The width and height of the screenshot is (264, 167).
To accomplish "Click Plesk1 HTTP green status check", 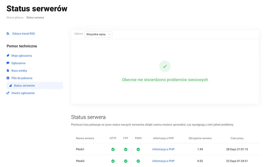I will click(x=113, y=149).
